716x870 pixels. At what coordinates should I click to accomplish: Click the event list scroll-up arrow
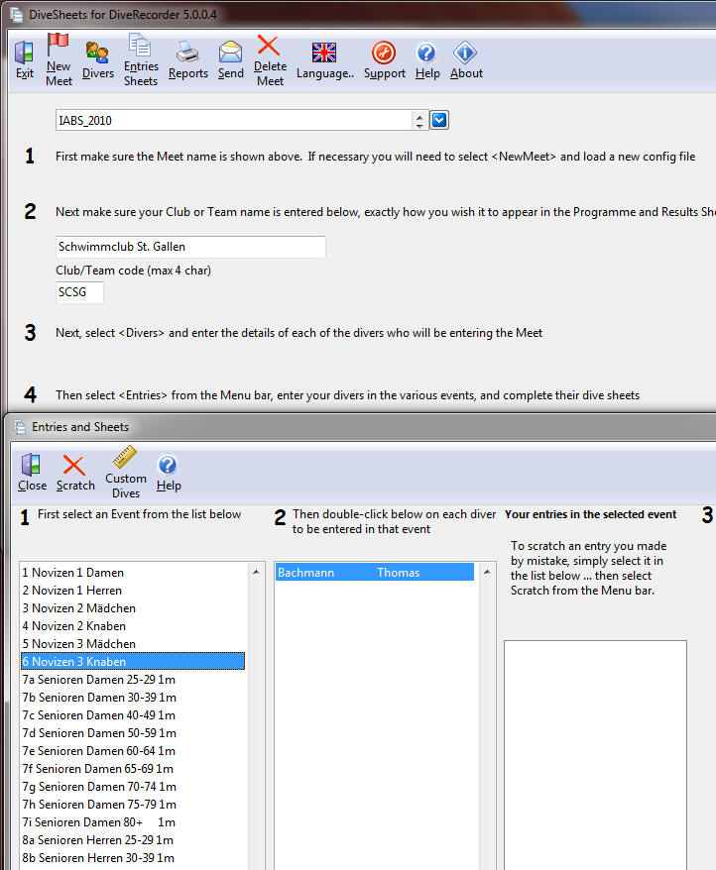point(256,572)
